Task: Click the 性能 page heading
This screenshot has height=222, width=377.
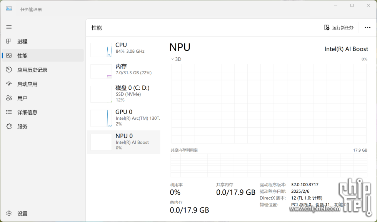Action: (97, 28)
